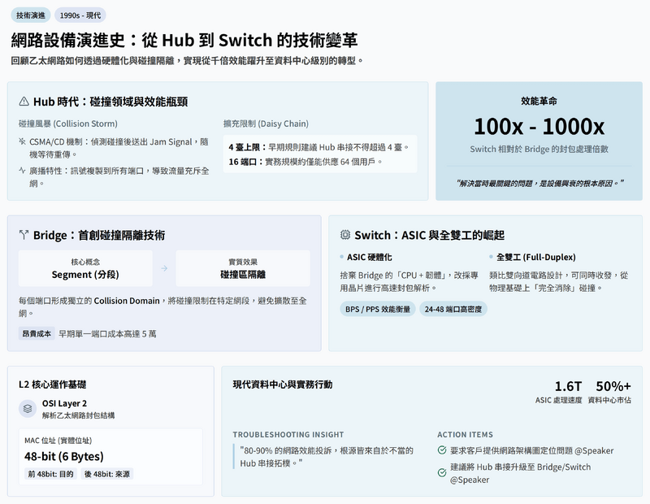
Task: Click the 24-48 端口高密度 pill
Action: point(454,309)
